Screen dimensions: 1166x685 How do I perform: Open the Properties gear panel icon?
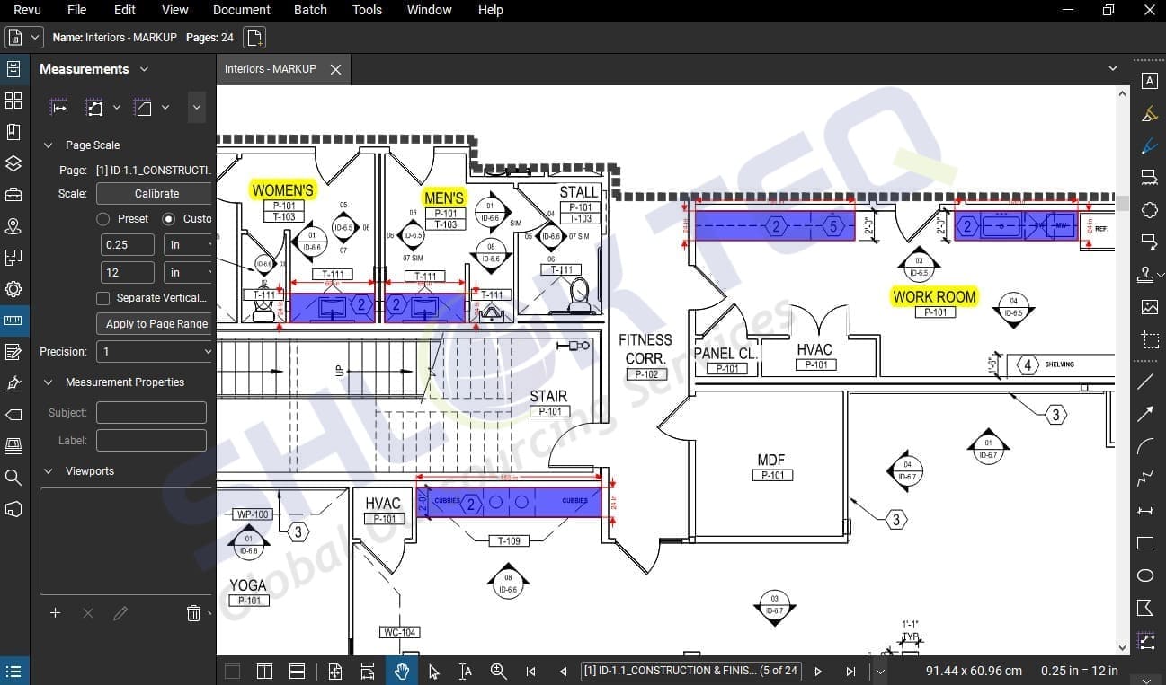point(13,289)
